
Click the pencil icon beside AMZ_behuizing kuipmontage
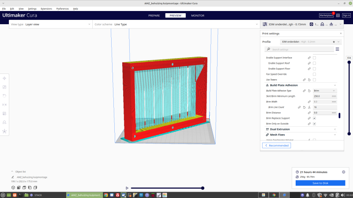13,177
